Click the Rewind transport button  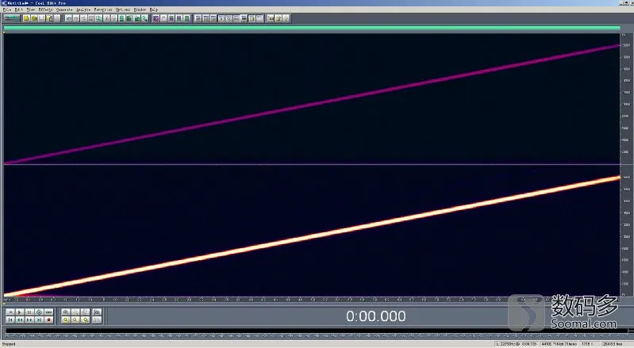pyautogui.click(x=20, y=319)
